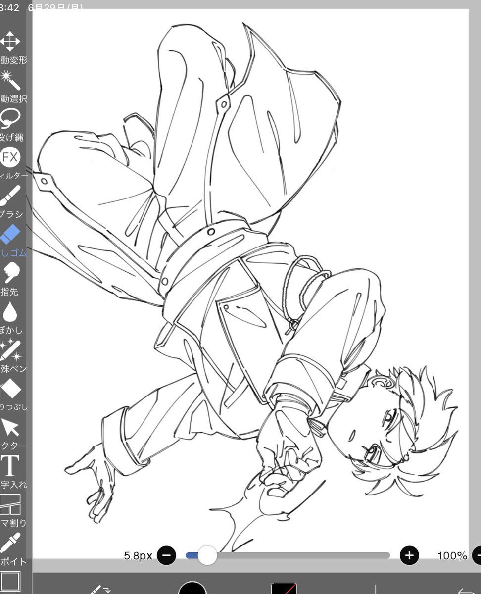Screen dimensions: 481x594
Task: Increase brush size with plus button
Action: point(409,555)
